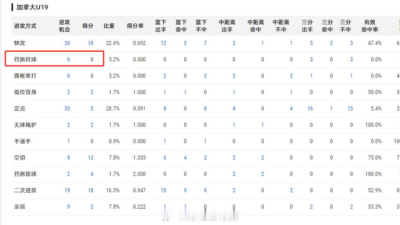Select the 比重 column header
Screen dimensions: 400x225
109,26
